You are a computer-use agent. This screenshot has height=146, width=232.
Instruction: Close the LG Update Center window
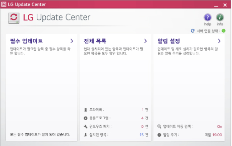click(225, 5)
